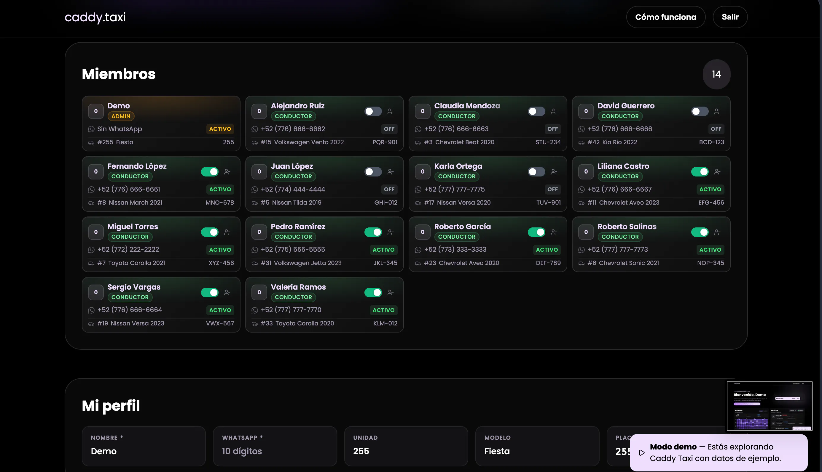Click the Unidad field showing 255
The image size is (822, 472).
tap(406, 446)
